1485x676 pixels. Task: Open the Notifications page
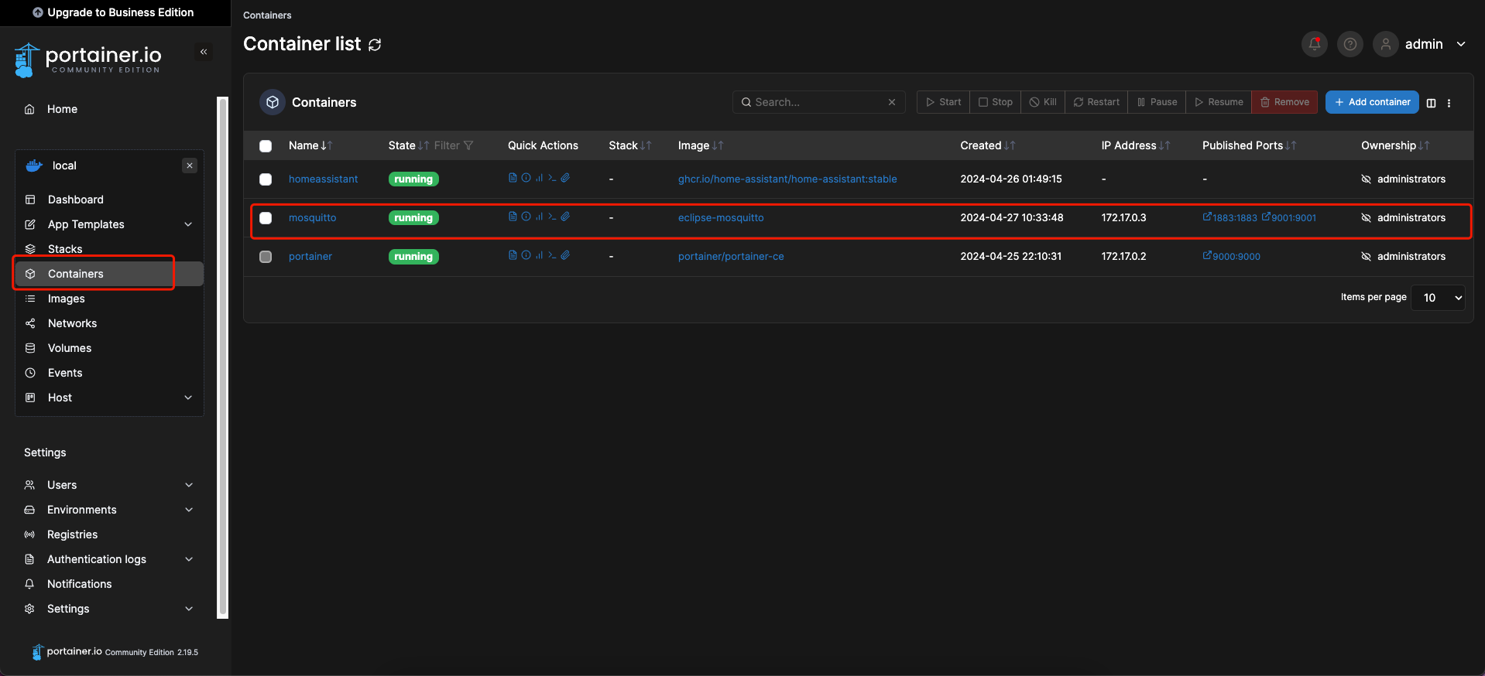(79, 584)
